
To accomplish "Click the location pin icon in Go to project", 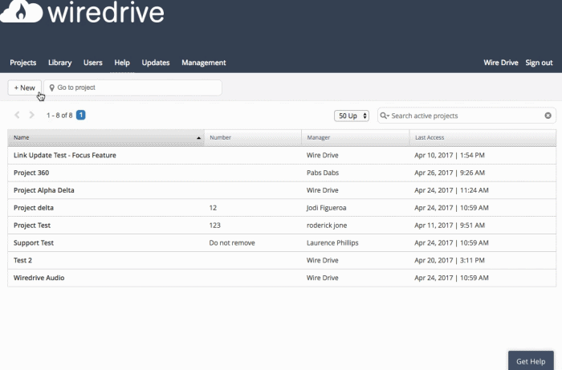I will tap(51, 87).
